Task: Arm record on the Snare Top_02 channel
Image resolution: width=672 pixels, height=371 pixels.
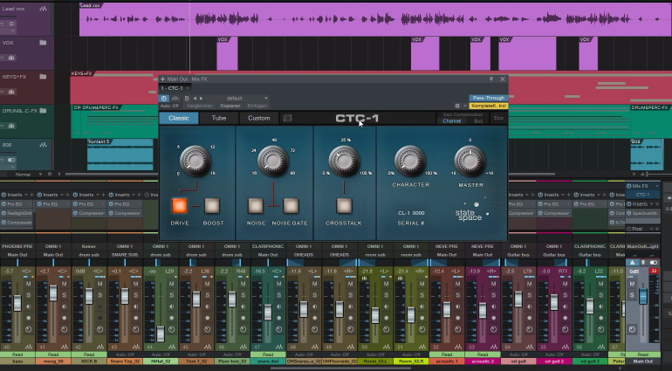Action: 136,318
